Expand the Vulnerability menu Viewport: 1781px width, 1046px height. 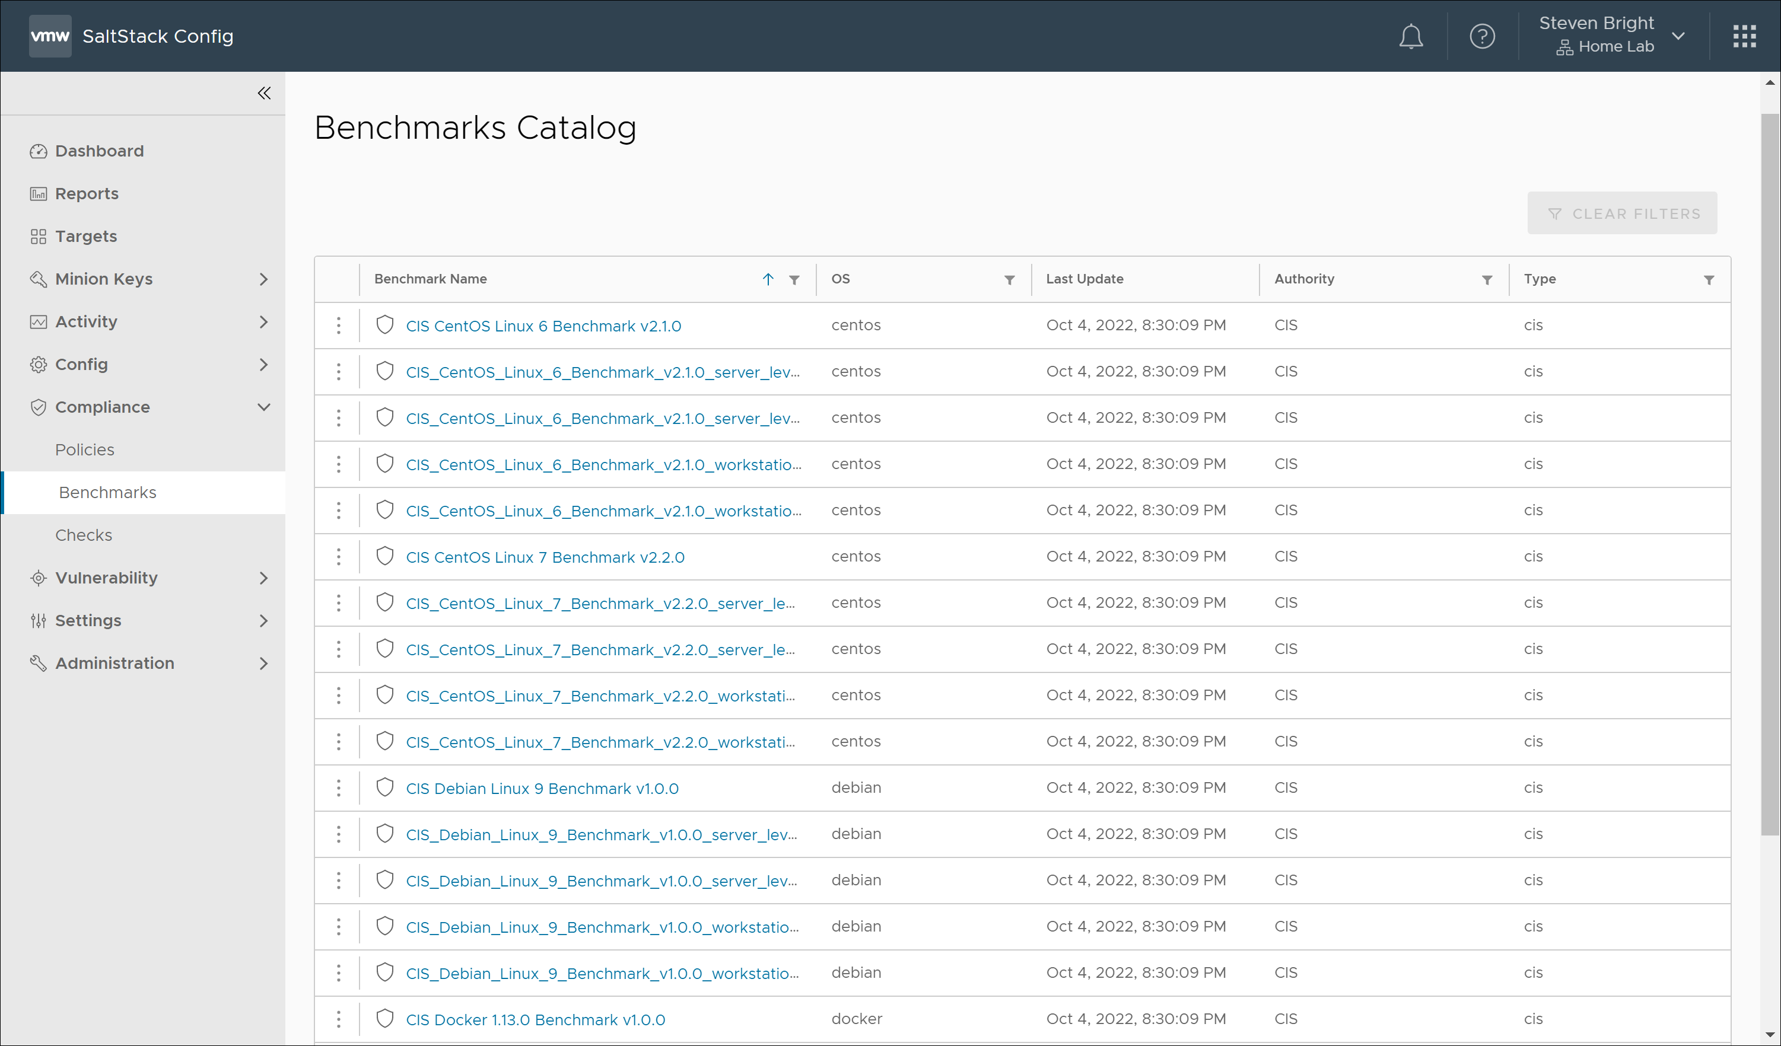(x=263, y=578)
